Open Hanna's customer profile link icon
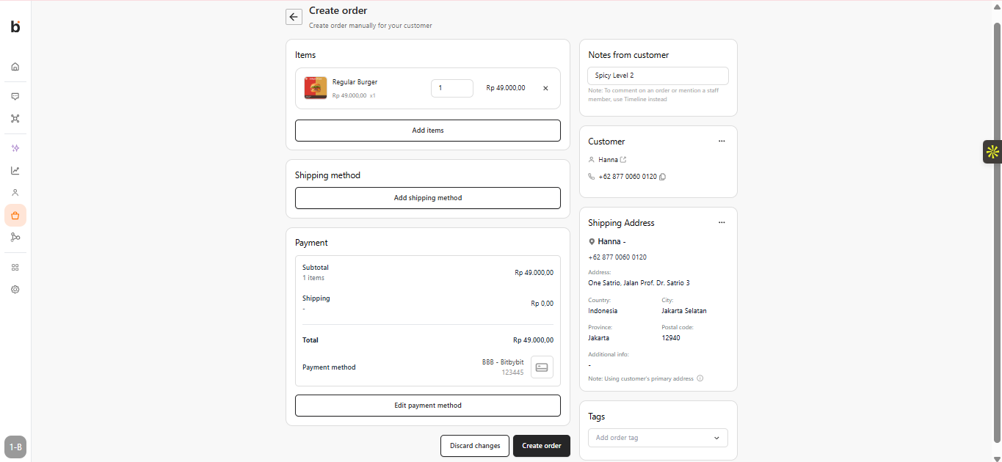This screenshot has height=462, width=1002. tap(623, 160)
